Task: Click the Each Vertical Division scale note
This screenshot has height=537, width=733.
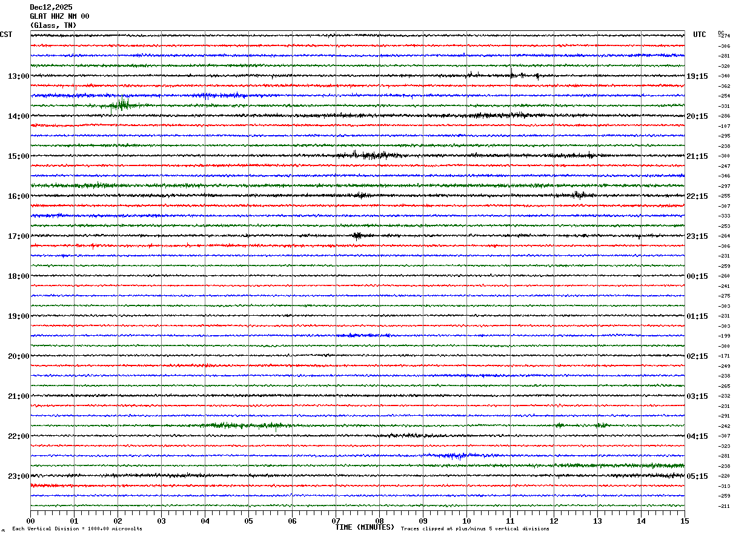Action: (77, 529)
